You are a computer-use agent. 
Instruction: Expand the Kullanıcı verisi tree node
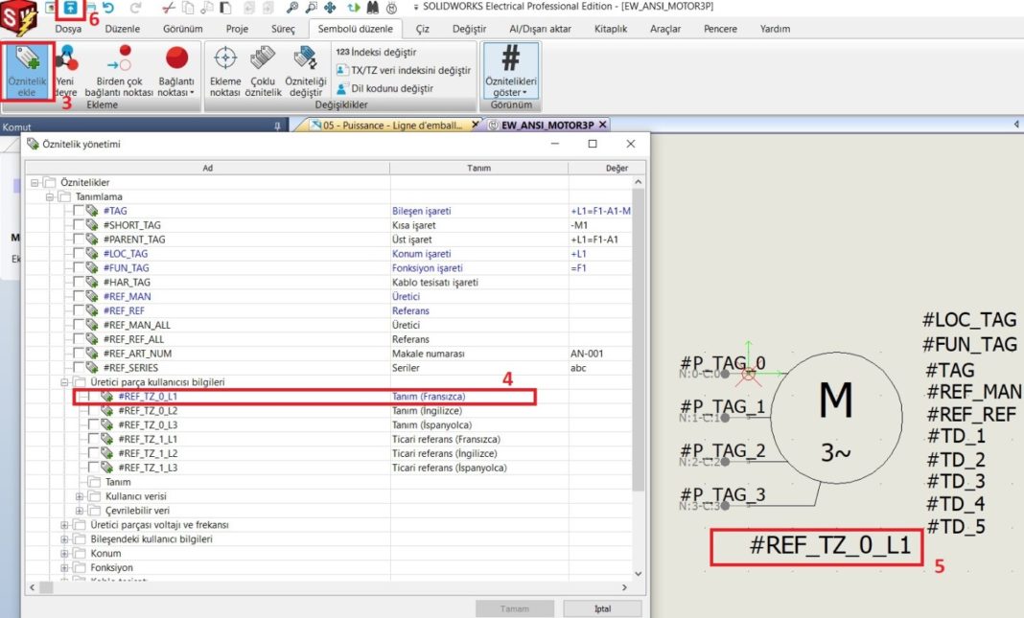[80, 496]
